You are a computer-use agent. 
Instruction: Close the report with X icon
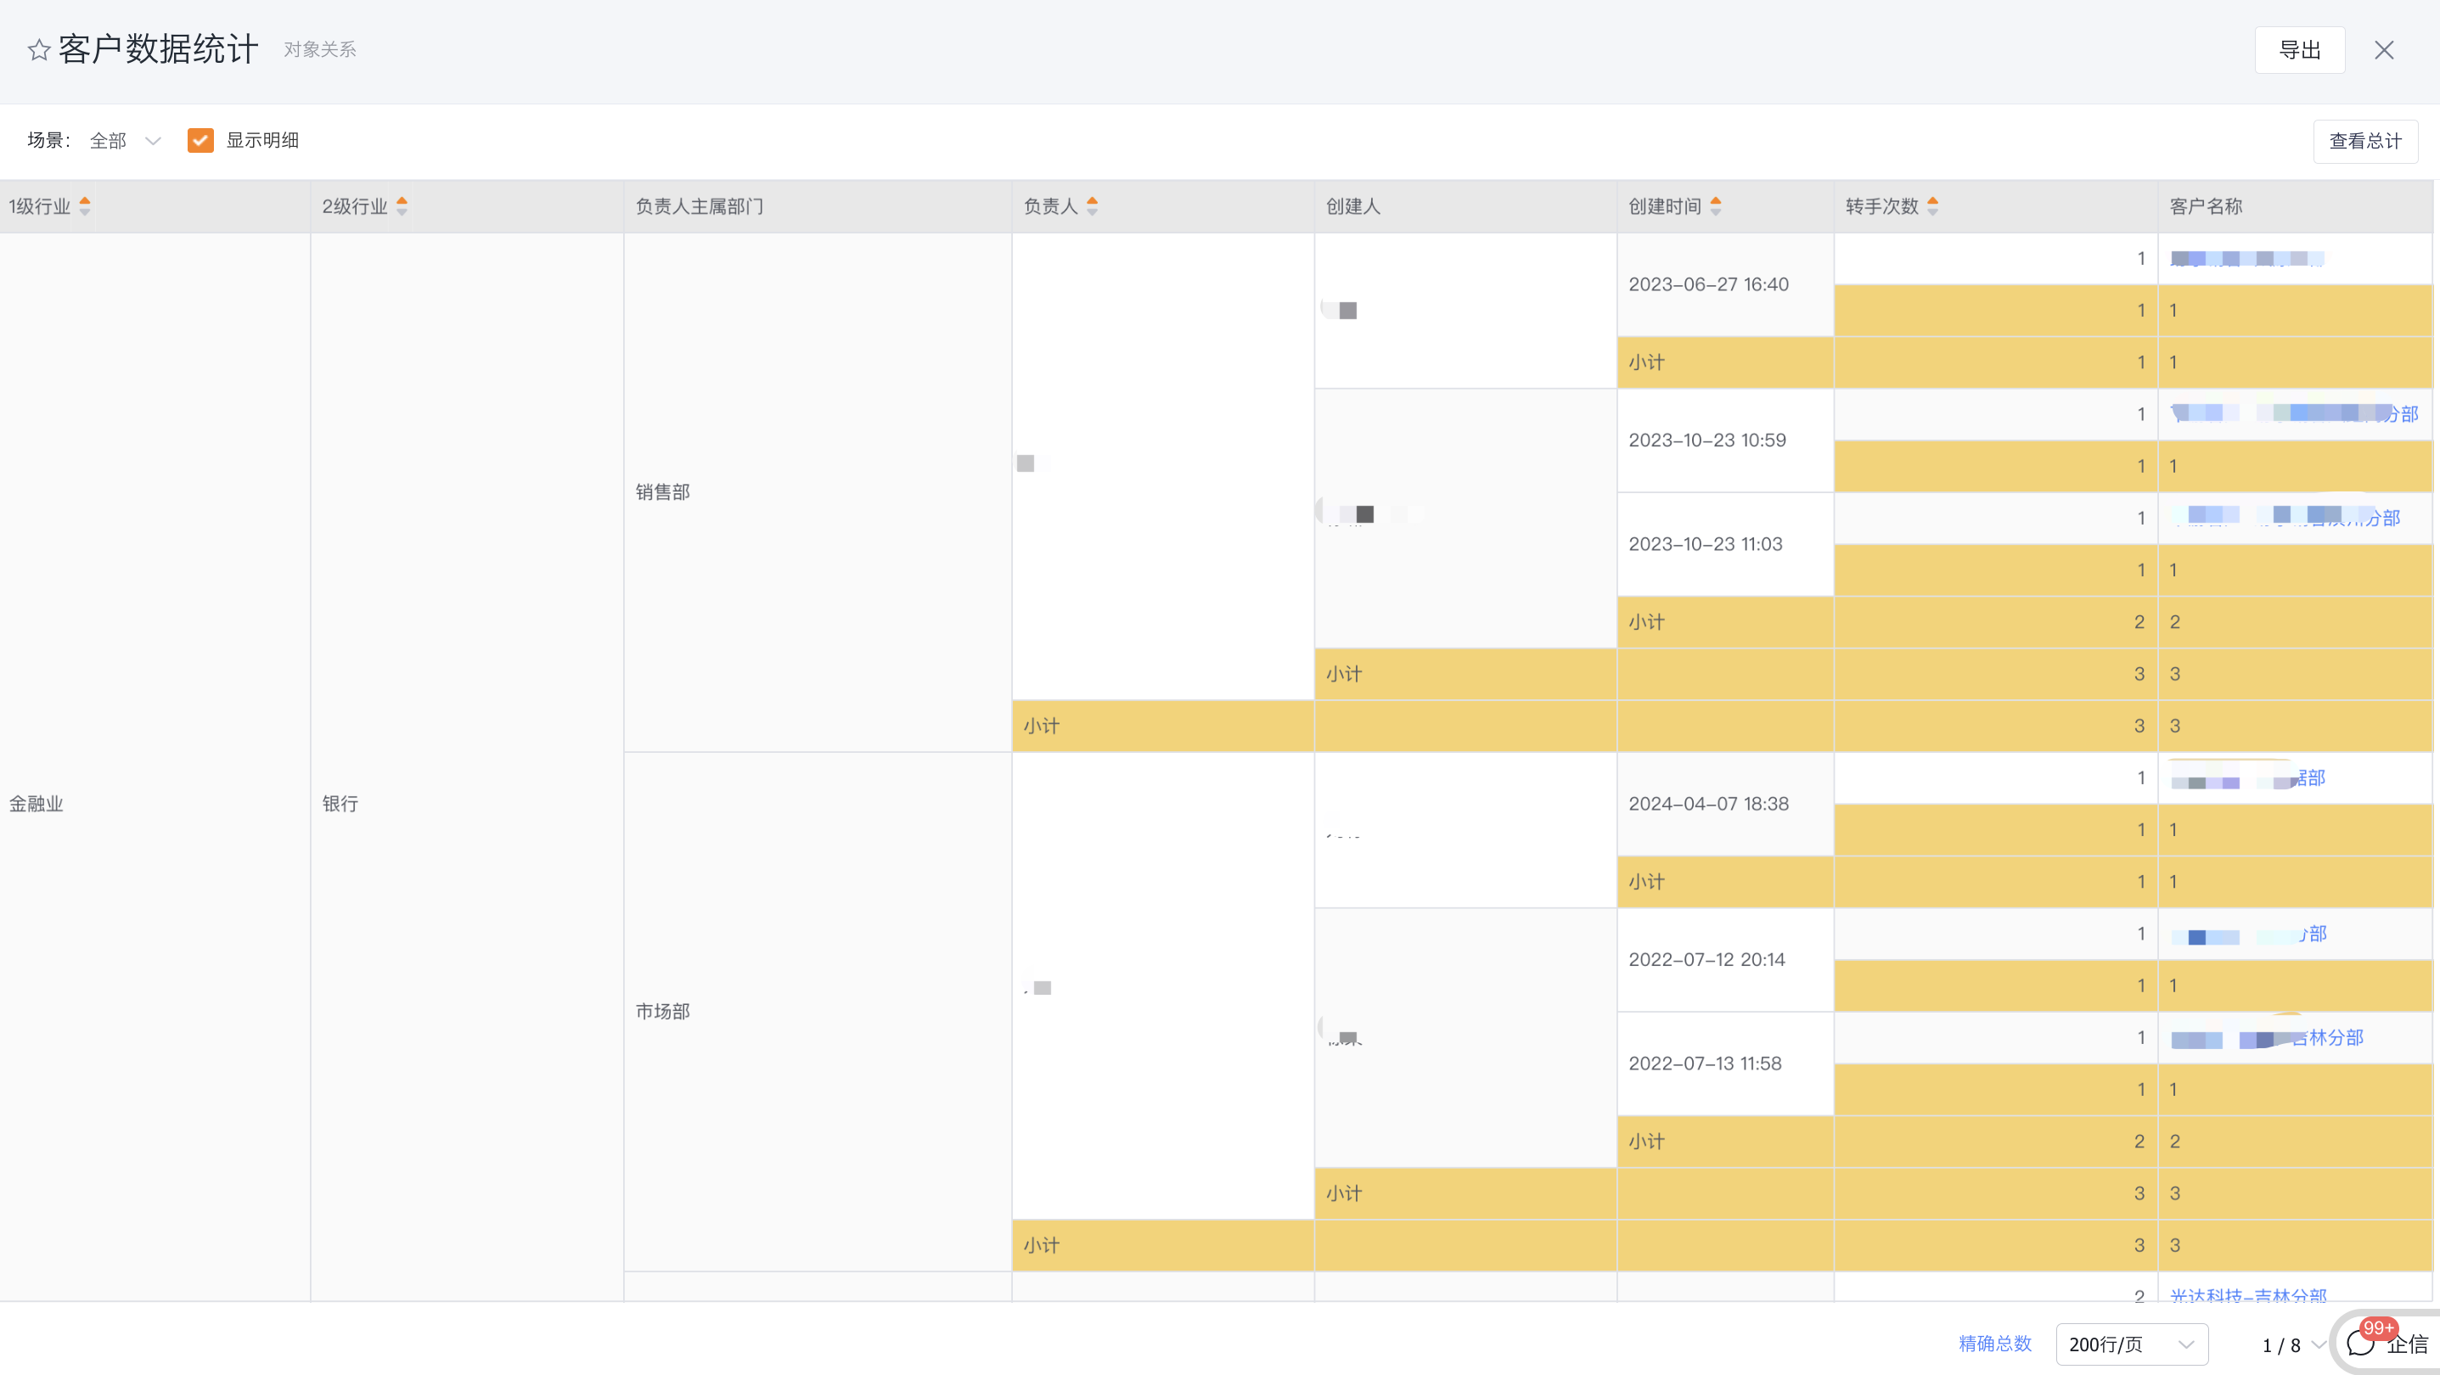[2383, 50]
